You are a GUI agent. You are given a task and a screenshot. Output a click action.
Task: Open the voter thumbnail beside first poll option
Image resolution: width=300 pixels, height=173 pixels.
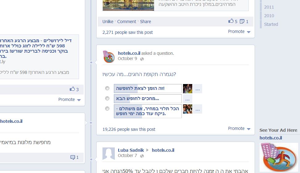pyautogui.click(x=188, y=89)
